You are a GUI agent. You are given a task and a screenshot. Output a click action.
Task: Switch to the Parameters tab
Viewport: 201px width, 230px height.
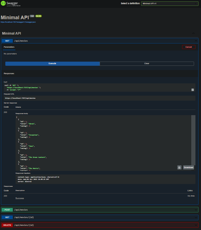(x=9, y=47)
